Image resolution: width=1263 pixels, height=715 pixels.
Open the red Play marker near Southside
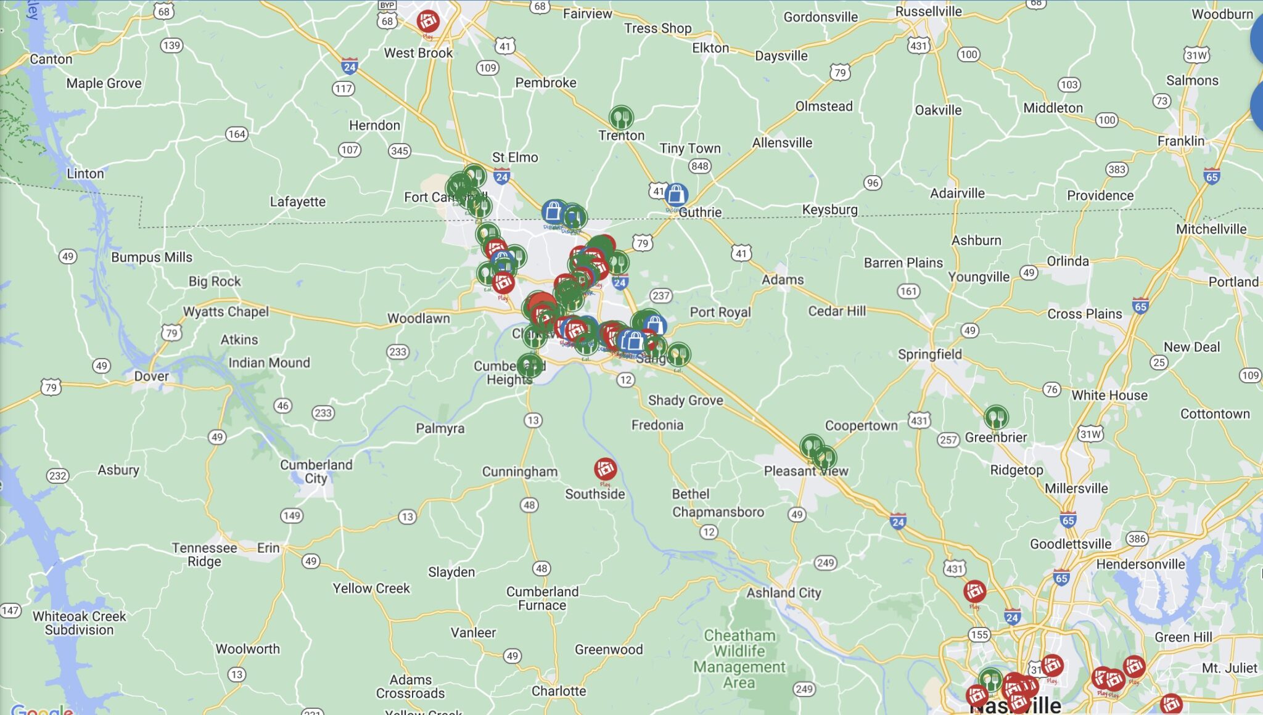click(x=605, y=470)
